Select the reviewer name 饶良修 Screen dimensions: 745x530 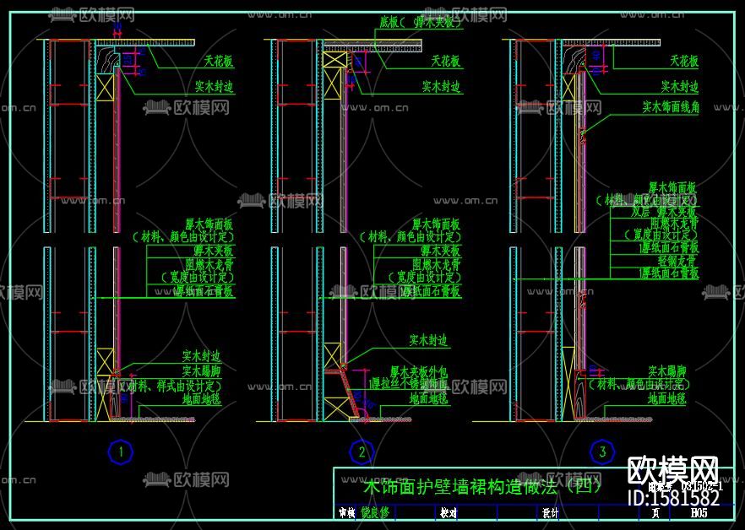(x=375, y=512)
